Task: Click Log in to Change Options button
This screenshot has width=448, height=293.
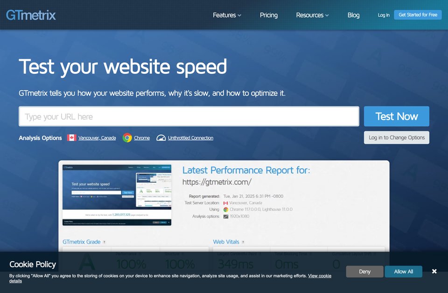Action: point(397,138)
